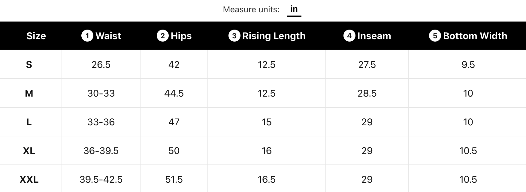Click the Waist column header label

point(108,36)
